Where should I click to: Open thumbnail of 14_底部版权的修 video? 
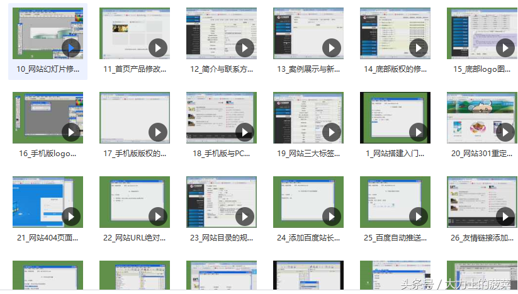pos(395,33)
